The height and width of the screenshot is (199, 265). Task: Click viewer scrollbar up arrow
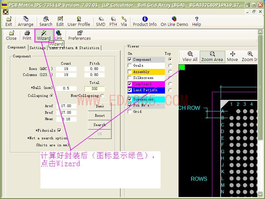point(260,32)
